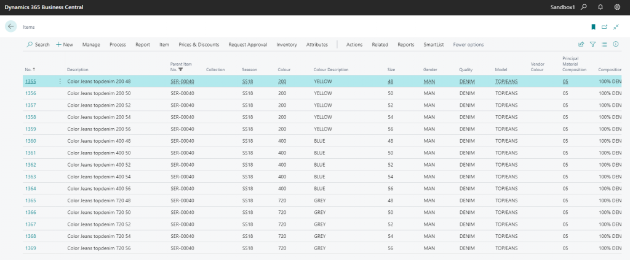Open the Attributes menu

[x=317, y=45]
